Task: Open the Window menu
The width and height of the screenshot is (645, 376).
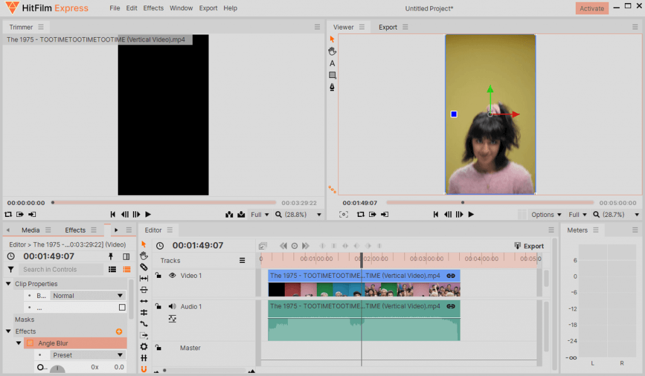Action: pos(181,8)
